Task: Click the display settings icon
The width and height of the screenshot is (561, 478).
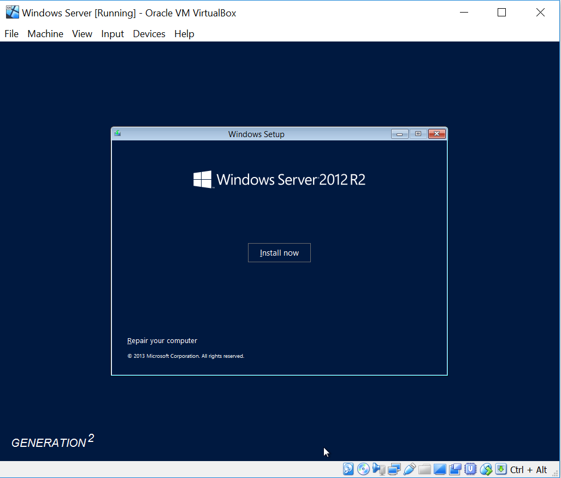Action: pos(440,469)
